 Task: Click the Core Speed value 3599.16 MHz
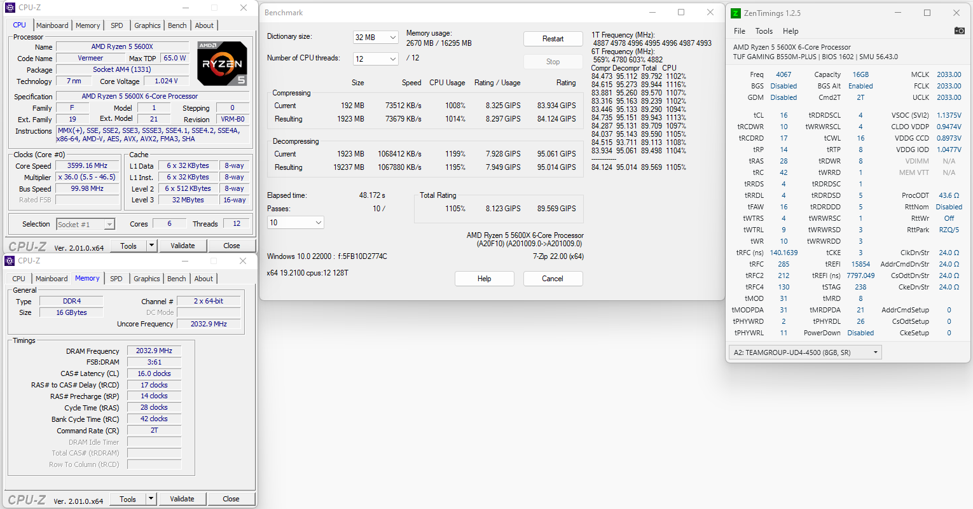[x=88, y=165]
